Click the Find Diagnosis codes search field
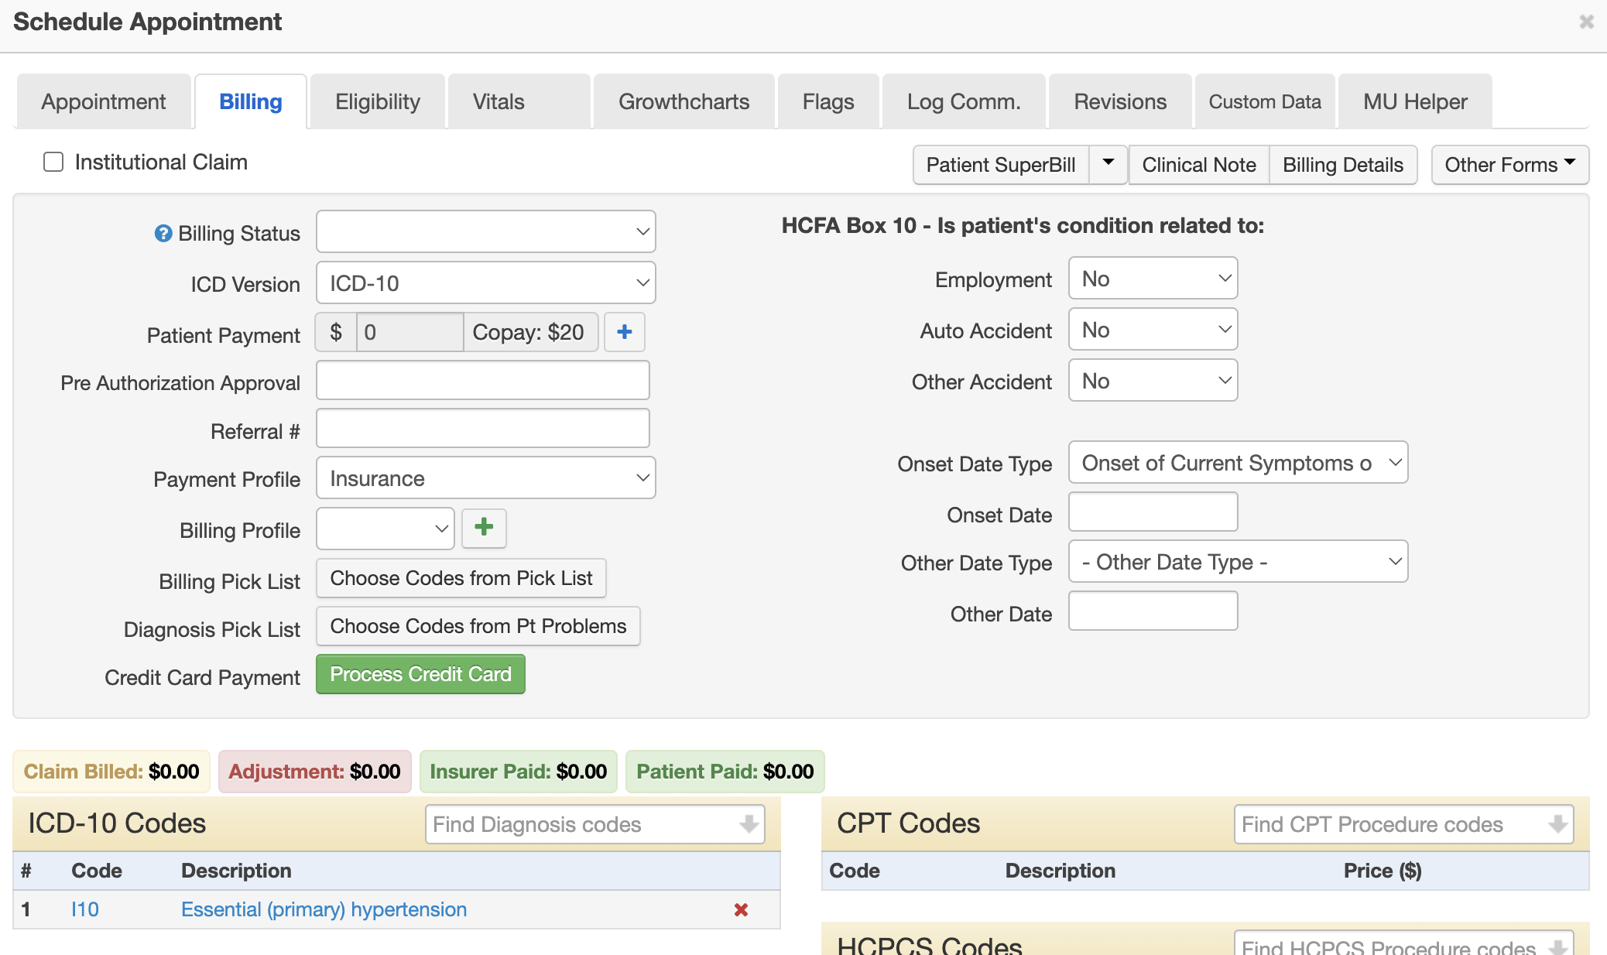 coord(595,823)
